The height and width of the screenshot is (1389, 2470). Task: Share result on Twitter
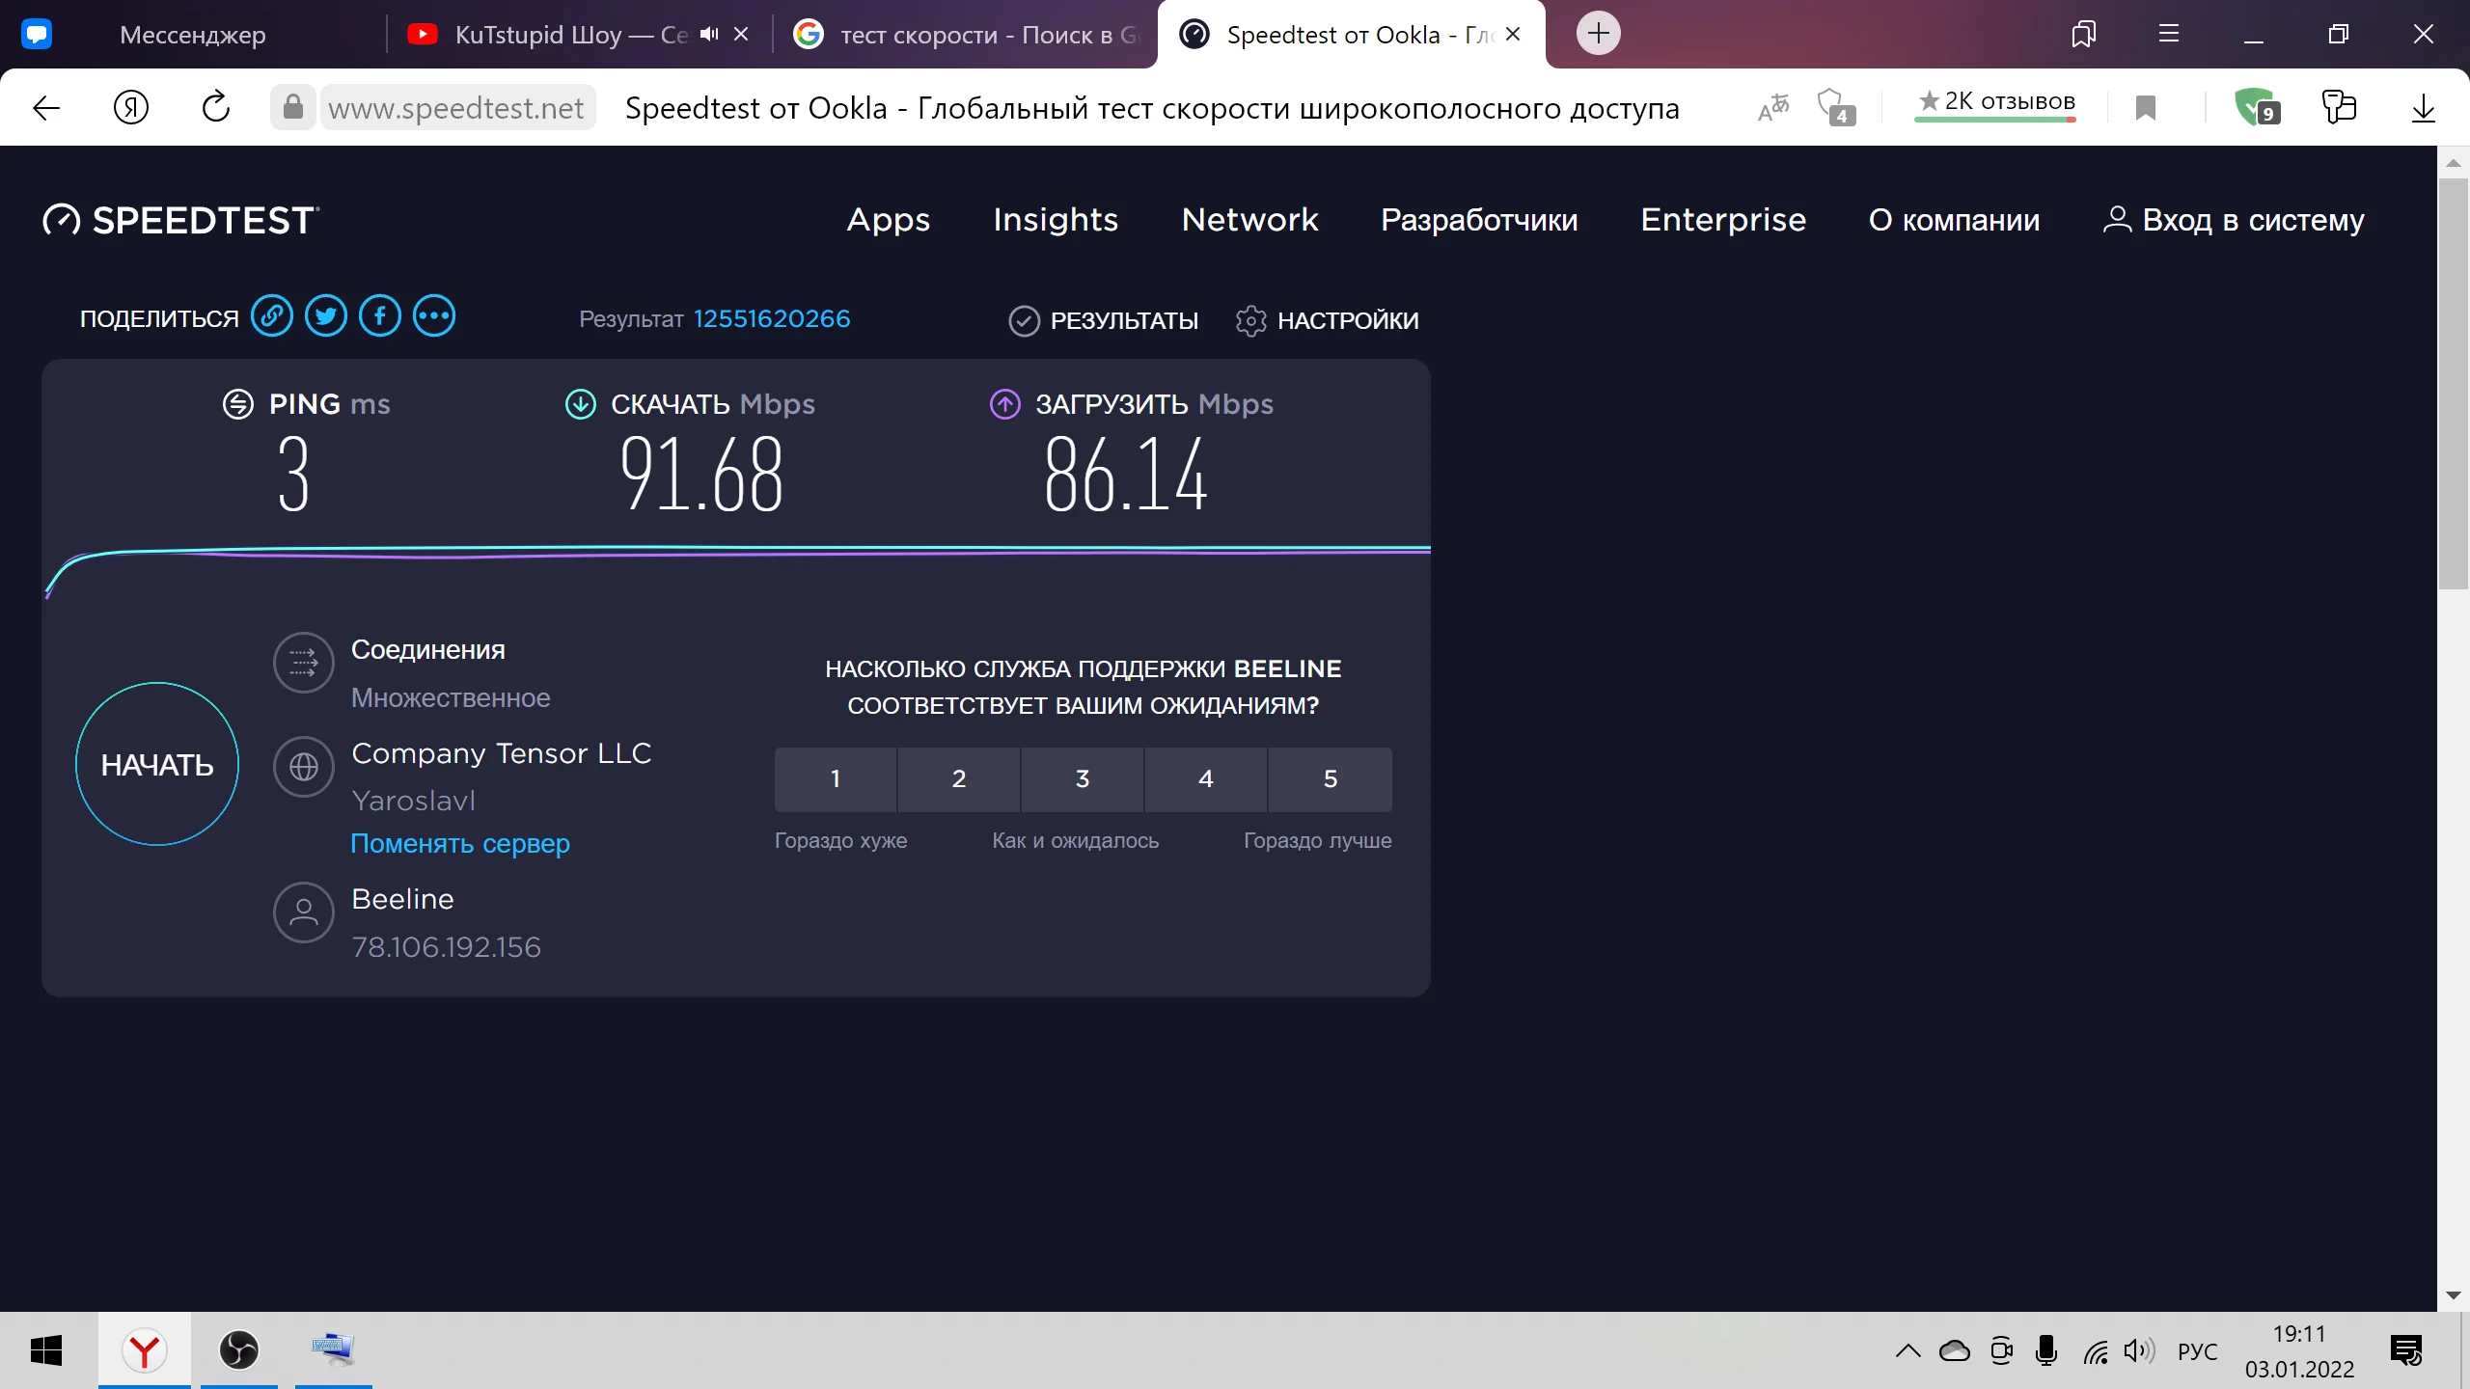326,316
